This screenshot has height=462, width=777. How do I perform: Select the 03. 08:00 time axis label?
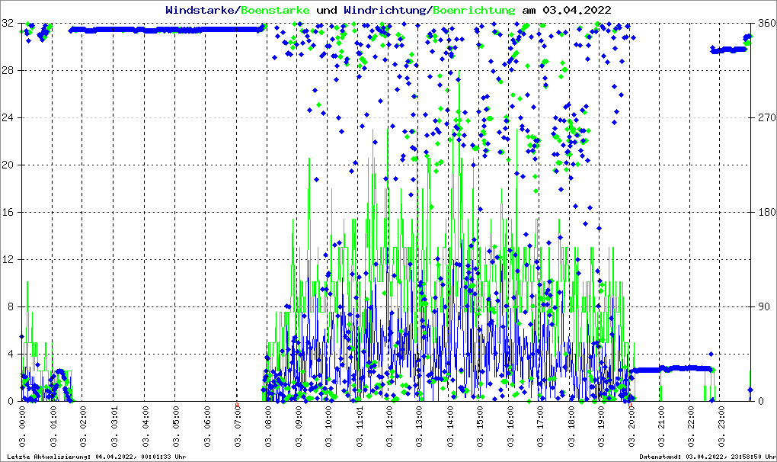[267, 425]
